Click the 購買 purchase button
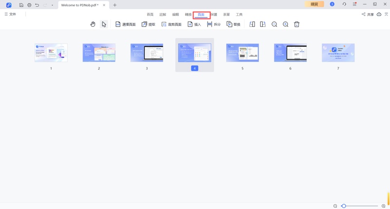390x209 pixels. (x=314, y=4)
